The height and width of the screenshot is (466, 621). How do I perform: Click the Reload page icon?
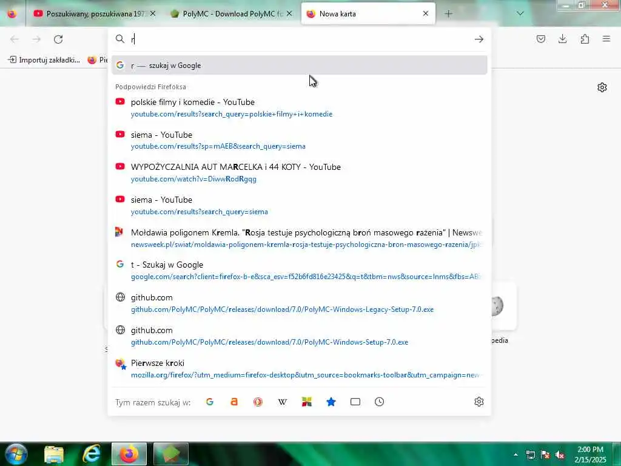pos(58,39)
